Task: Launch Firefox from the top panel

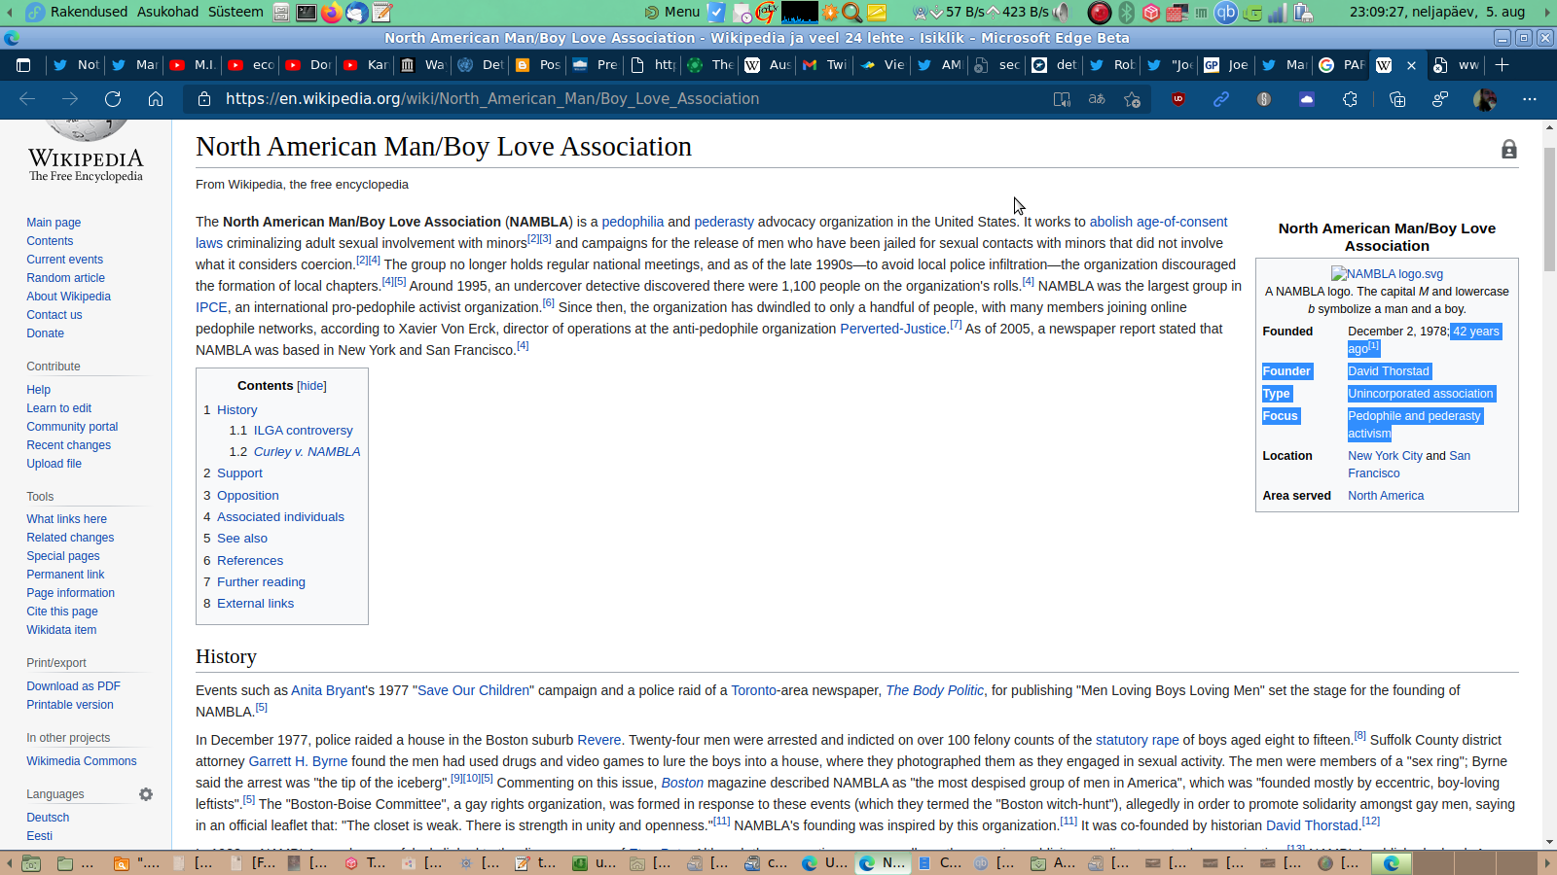Action: [332, 12]
